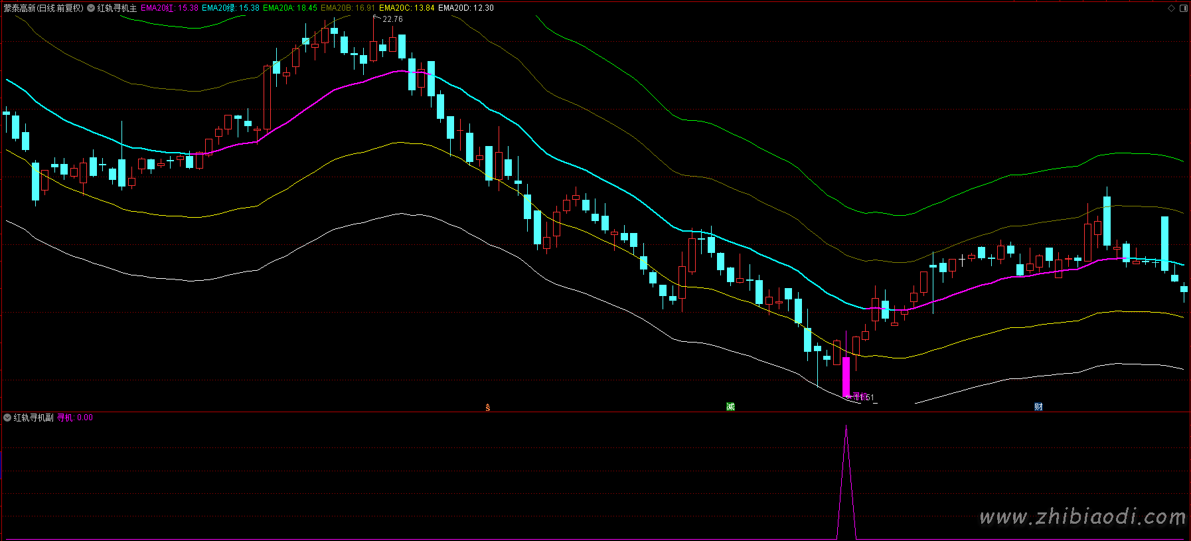Click the magenta 寻机 spike peak
The width and height of the screenshot is (1191, 541).
(x=846, y=427)
